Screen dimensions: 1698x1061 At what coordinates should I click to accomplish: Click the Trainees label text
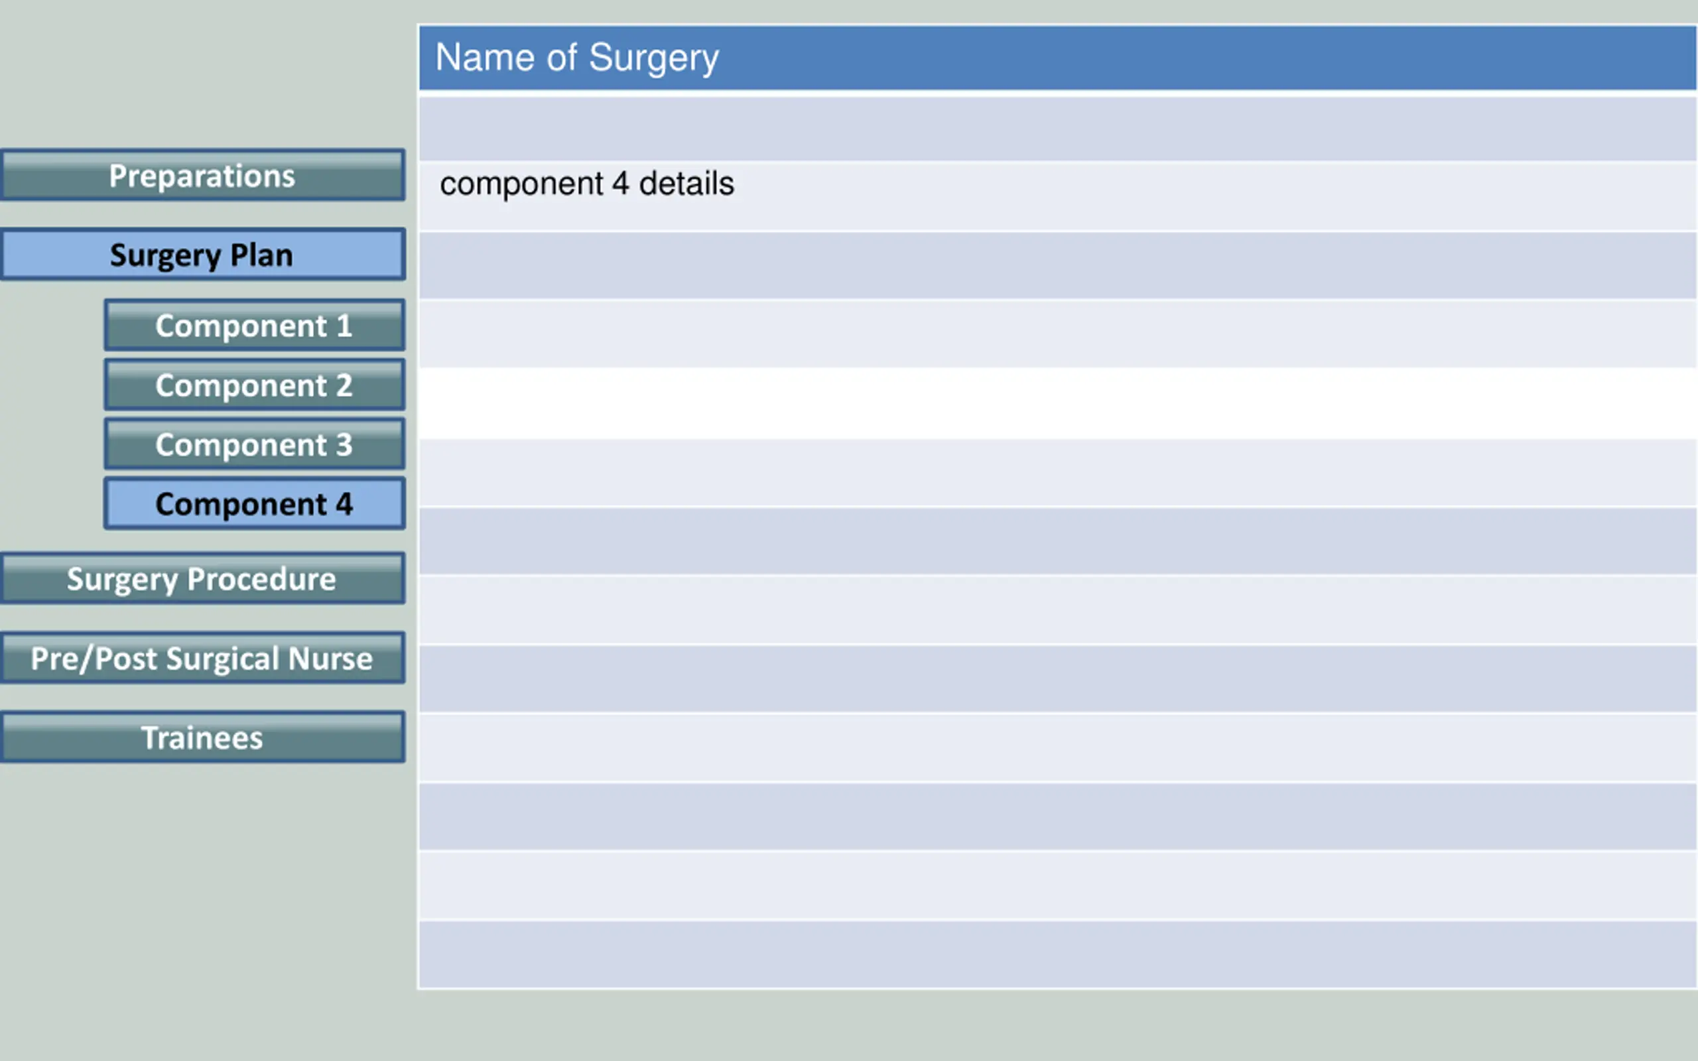(202, 737)
